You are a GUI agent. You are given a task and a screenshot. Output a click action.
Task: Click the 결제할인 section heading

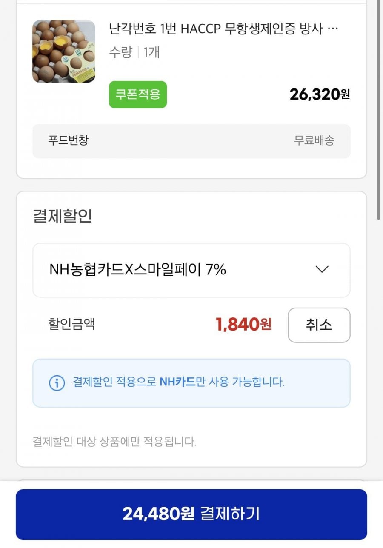point(62,216)
